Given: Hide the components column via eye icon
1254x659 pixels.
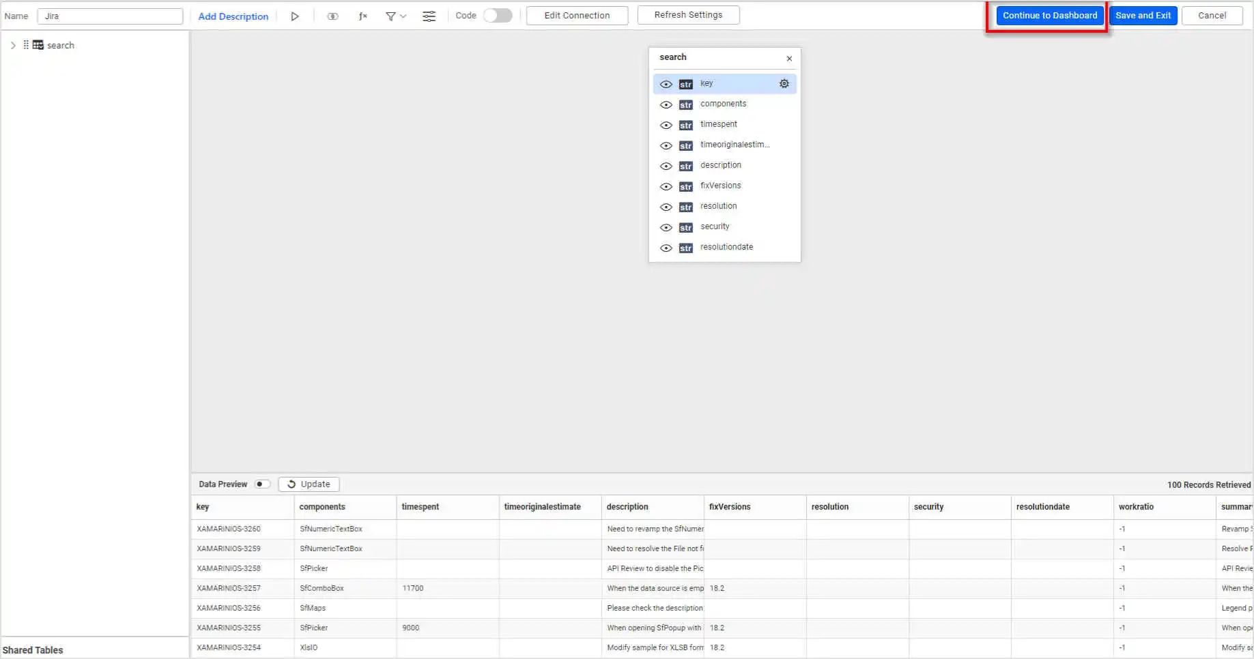Looking at the screenshot, I should click(x=666, y=105).
